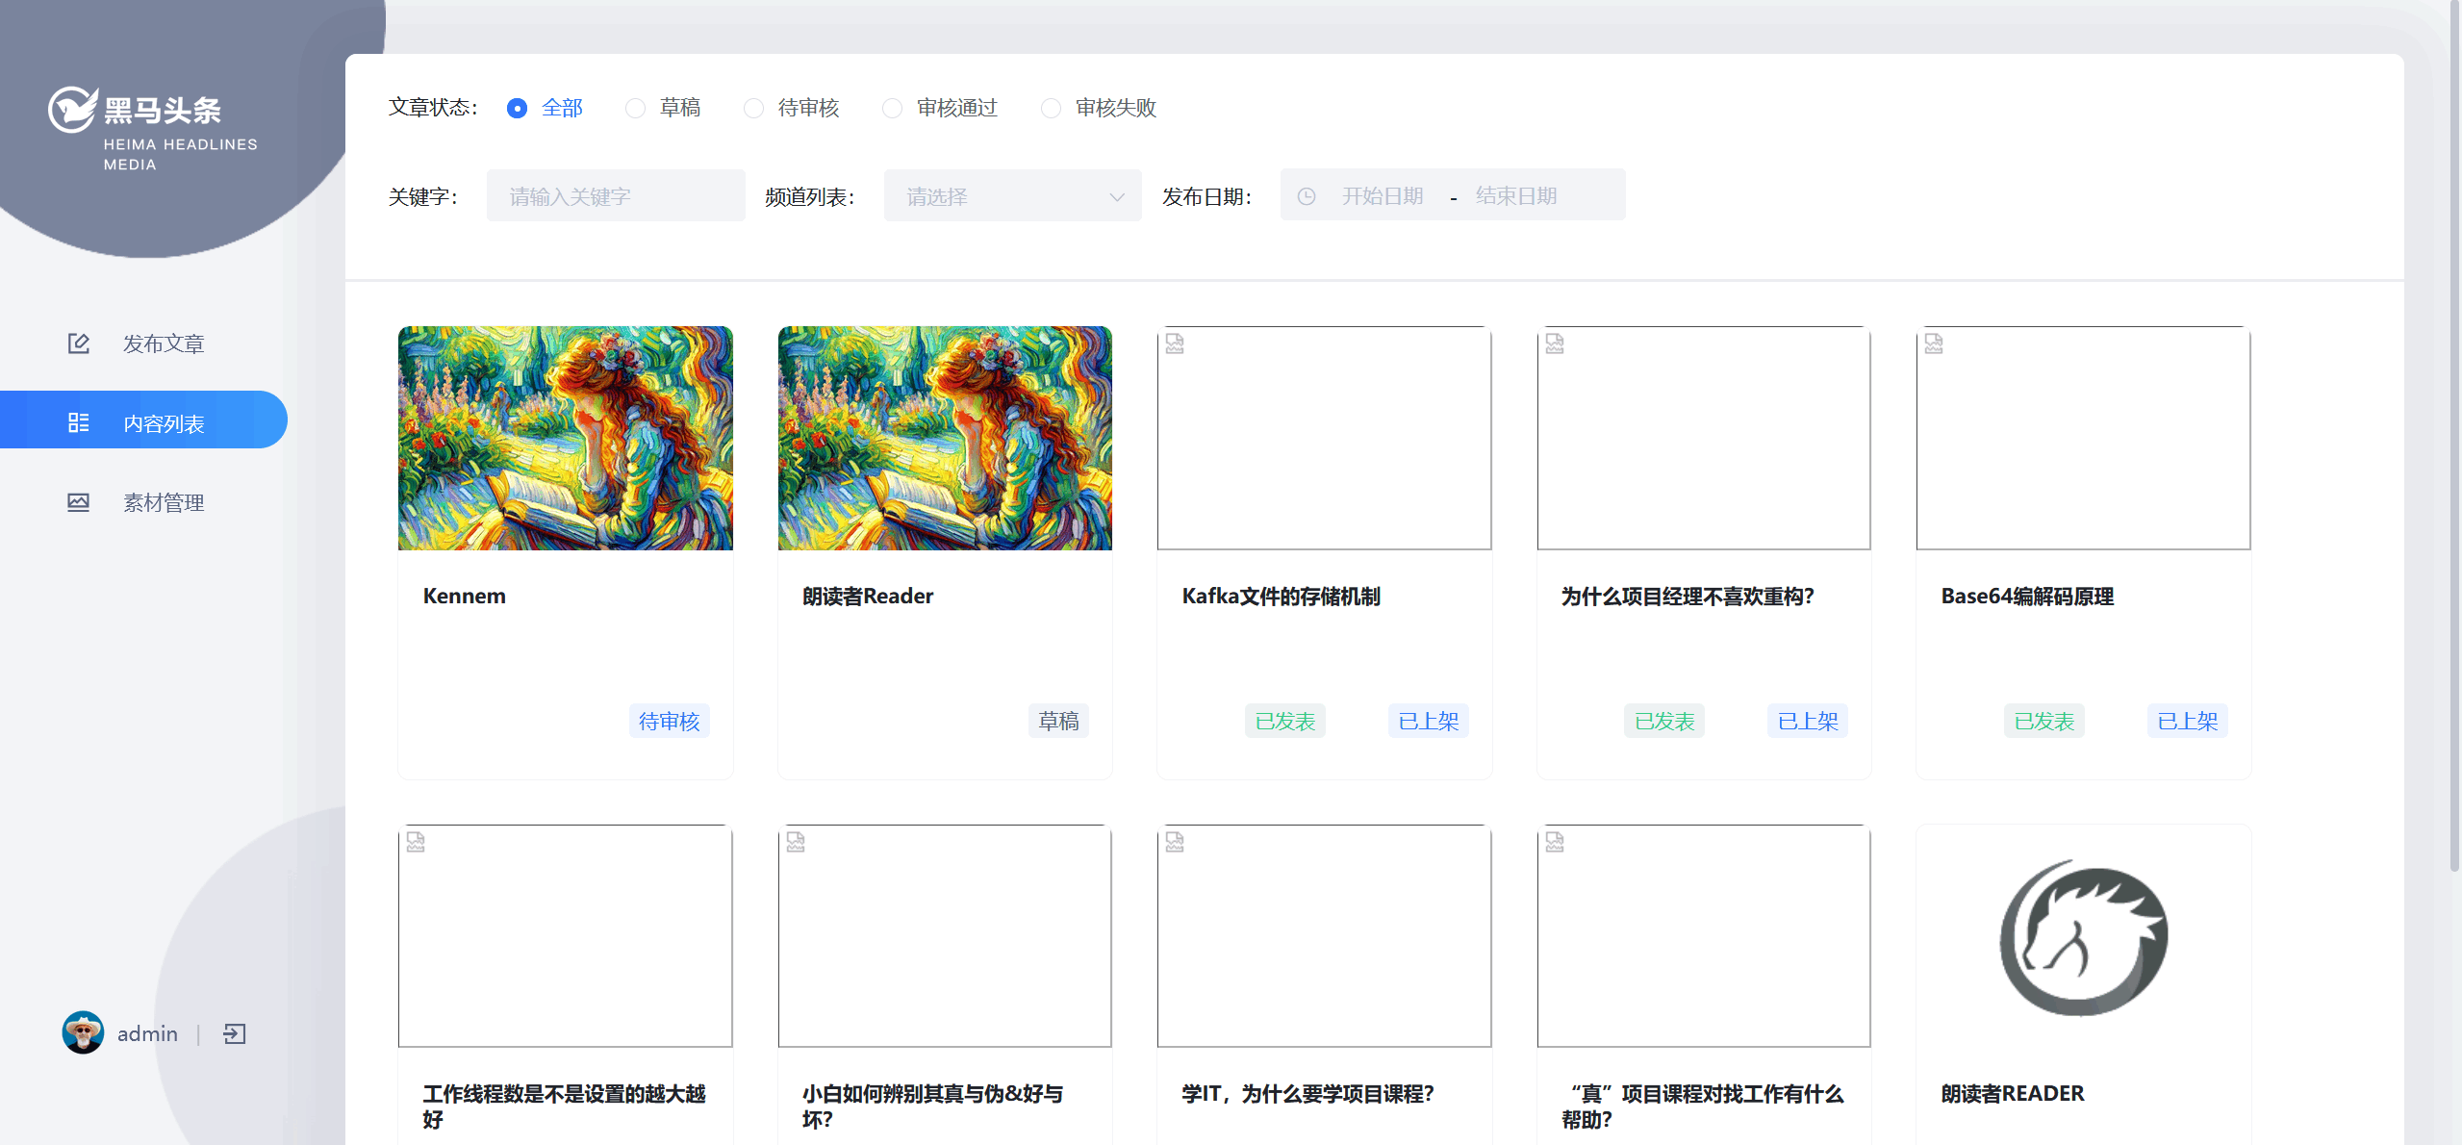This screenshot has width=2462, height=1145.
Task: Select the 审核失败 radio option
Action: [1051, 109]
